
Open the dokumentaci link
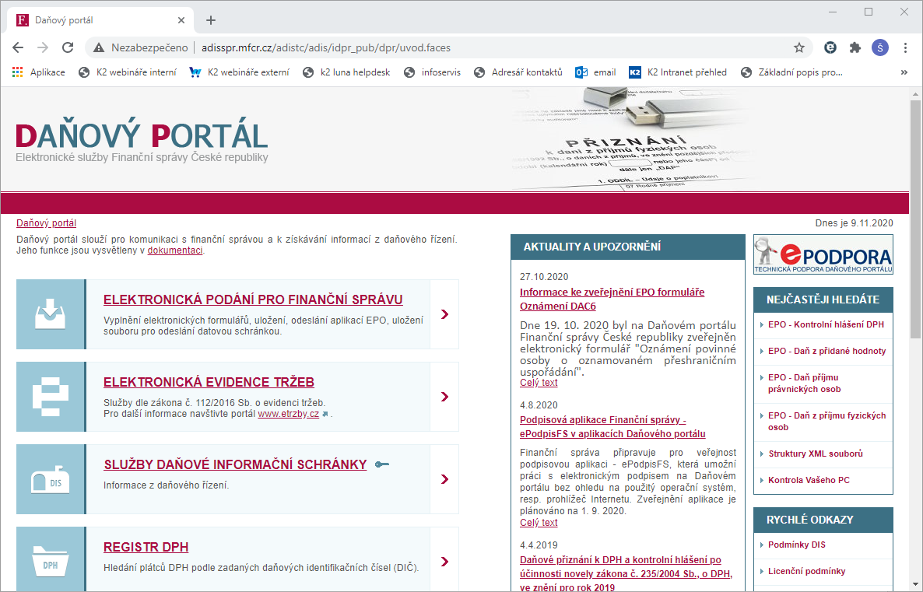pyautogui.click(x=175, y=250)
